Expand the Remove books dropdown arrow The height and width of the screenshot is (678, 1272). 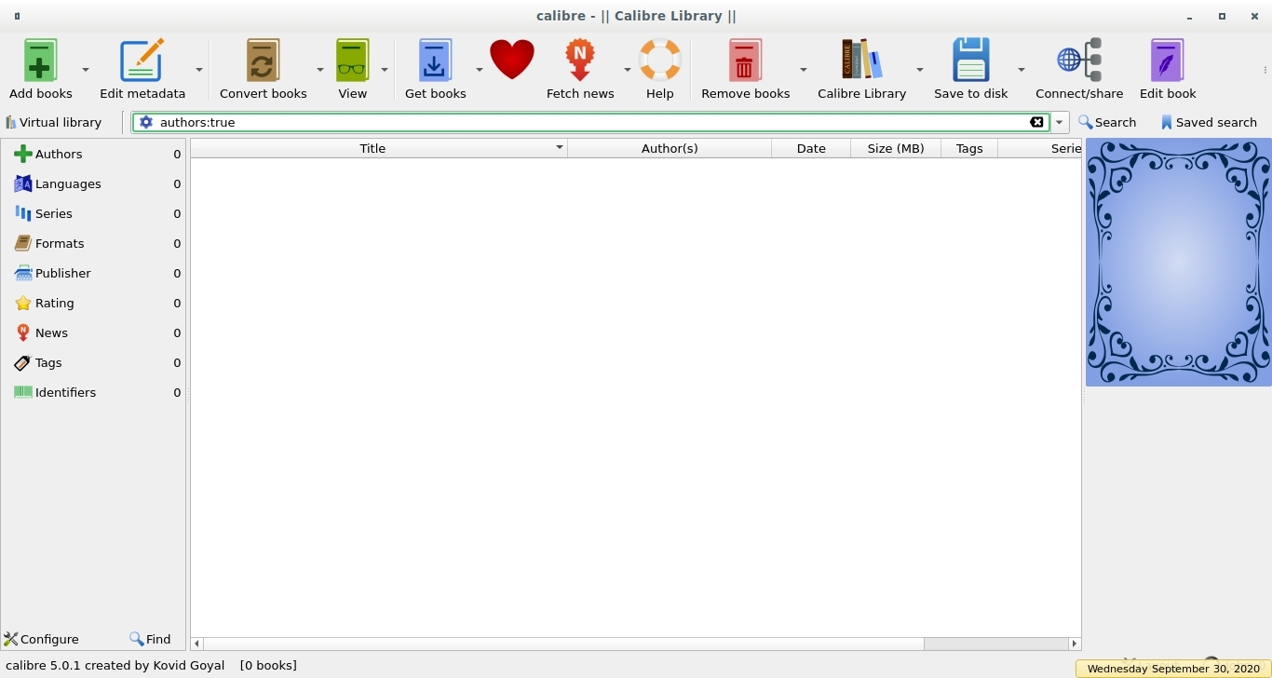point(803,70)
